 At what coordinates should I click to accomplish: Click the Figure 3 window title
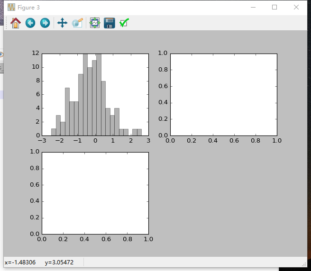tap(28, 8)
